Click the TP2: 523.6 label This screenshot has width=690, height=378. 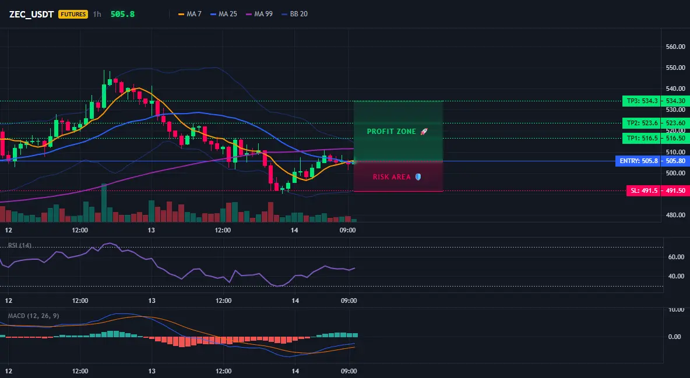(642, 123)
